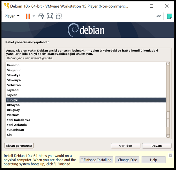Open Help for installation

(153, 160)
